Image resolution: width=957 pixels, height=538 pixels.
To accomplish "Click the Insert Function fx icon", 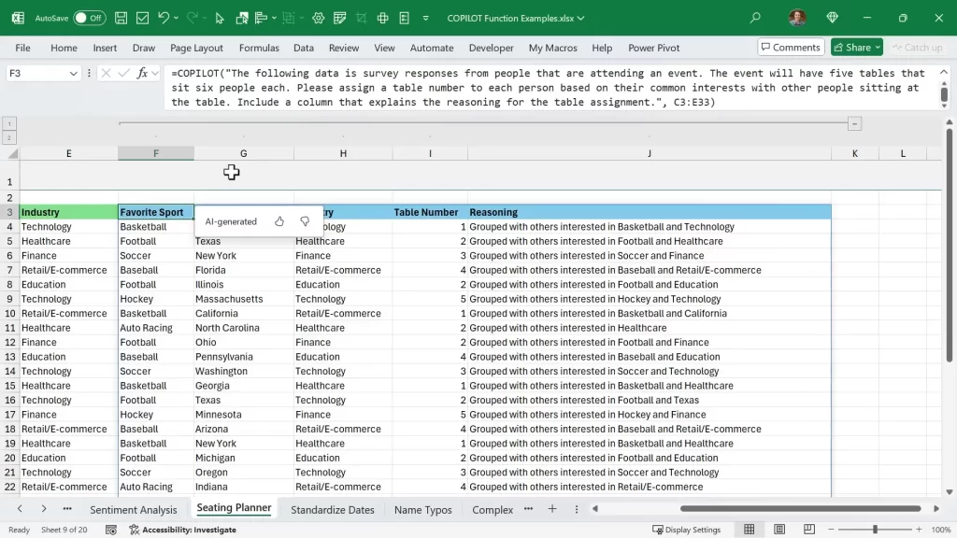I will point(143,73).
